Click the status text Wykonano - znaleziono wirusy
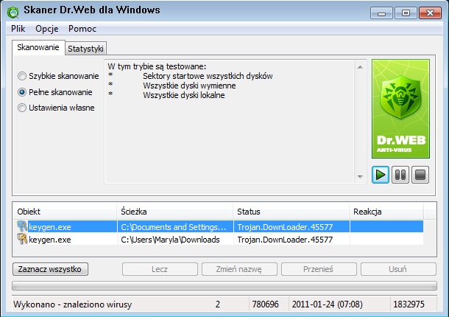The width and height of the screenshot is (449, 317). 73,304
